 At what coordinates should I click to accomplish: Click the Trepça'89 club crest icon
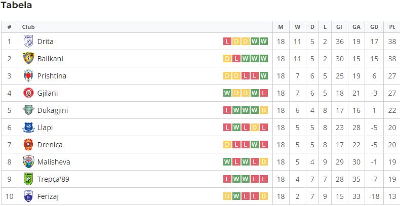[x=28, y=179]
